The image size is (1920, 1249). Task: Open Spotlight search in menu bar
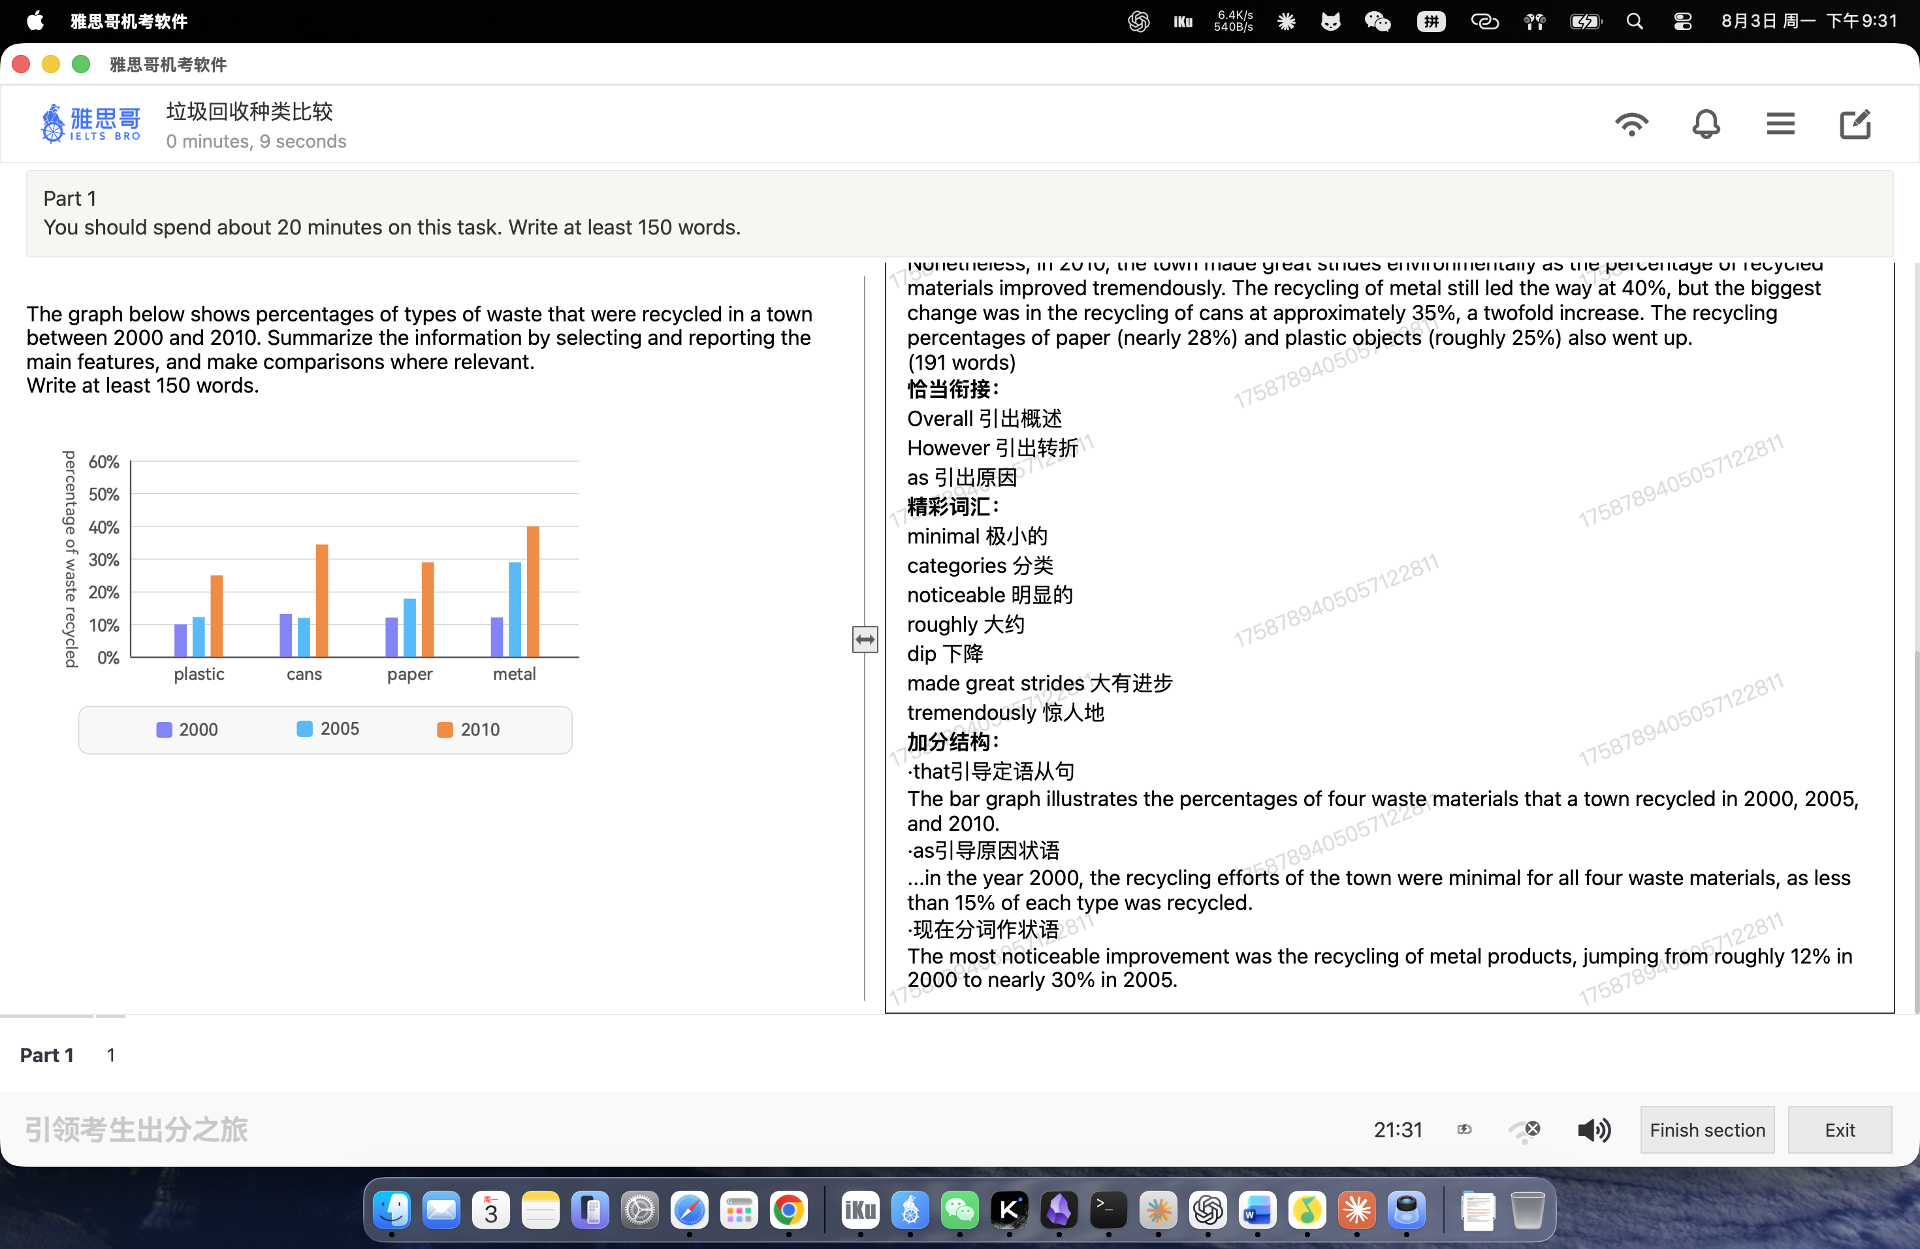click(1635, 21)
